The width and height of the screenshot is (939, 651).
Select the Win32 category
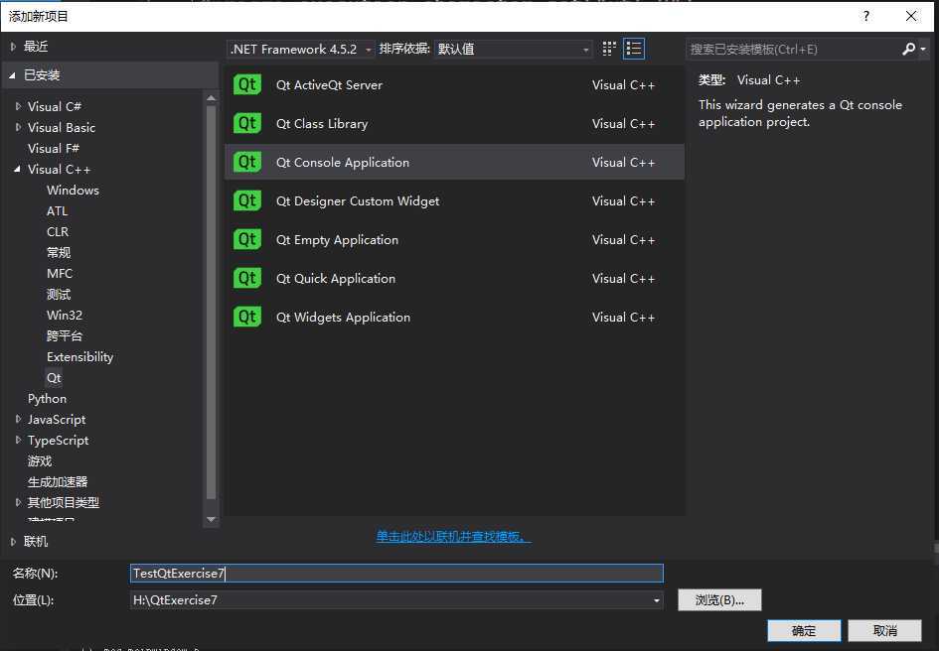click(x=64, y=315)
